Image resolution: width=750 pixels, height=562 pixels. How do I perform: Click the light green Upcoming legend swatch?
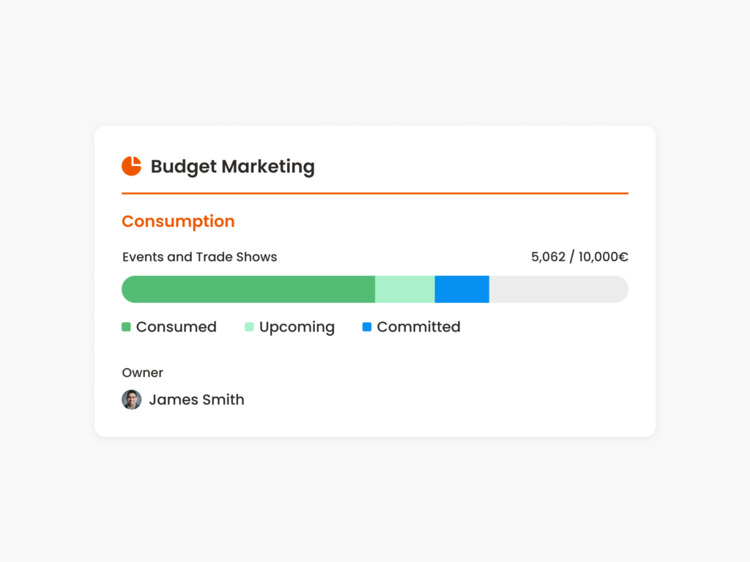[249, 327]
